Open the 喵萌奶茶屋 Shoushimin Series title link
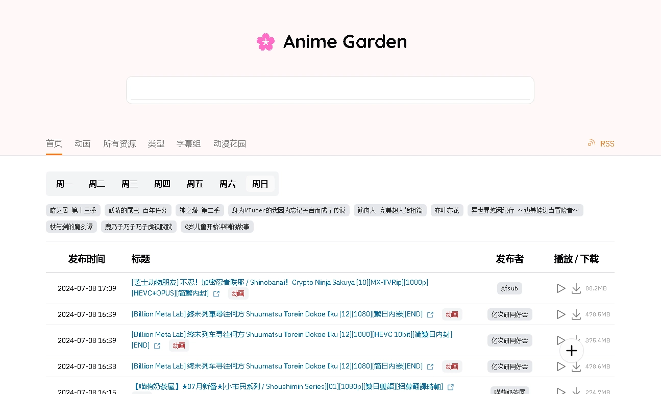The height and width of the screenshot is (394, 661). click(287, 387)
